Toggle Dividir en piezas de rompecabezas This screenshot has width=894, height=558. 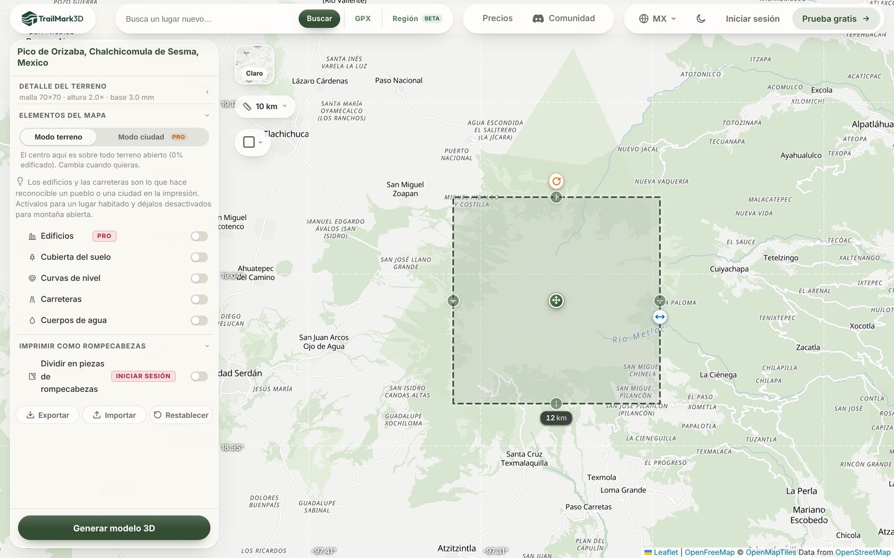click(x=199, y=376)
